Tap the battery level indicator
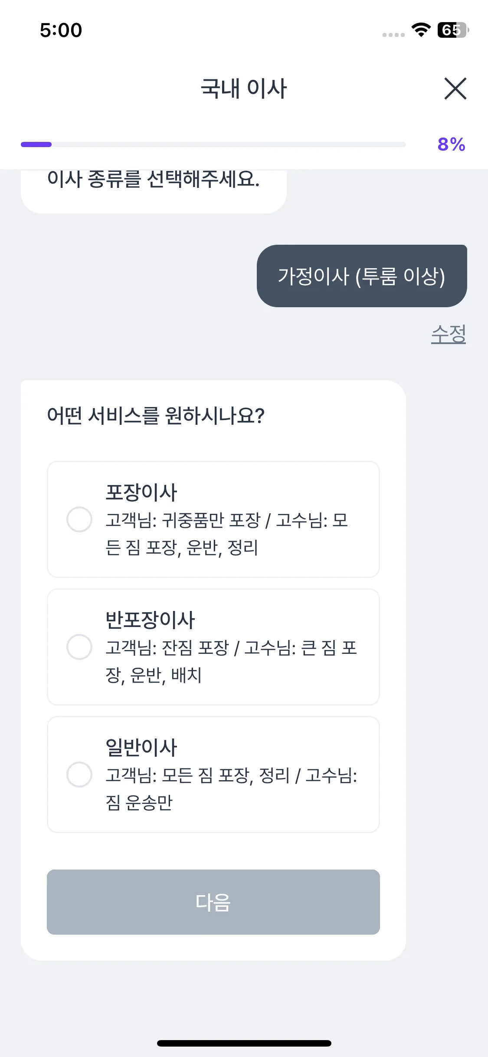488x1057 pixels. pyautogui.click(x=453, y=30)
